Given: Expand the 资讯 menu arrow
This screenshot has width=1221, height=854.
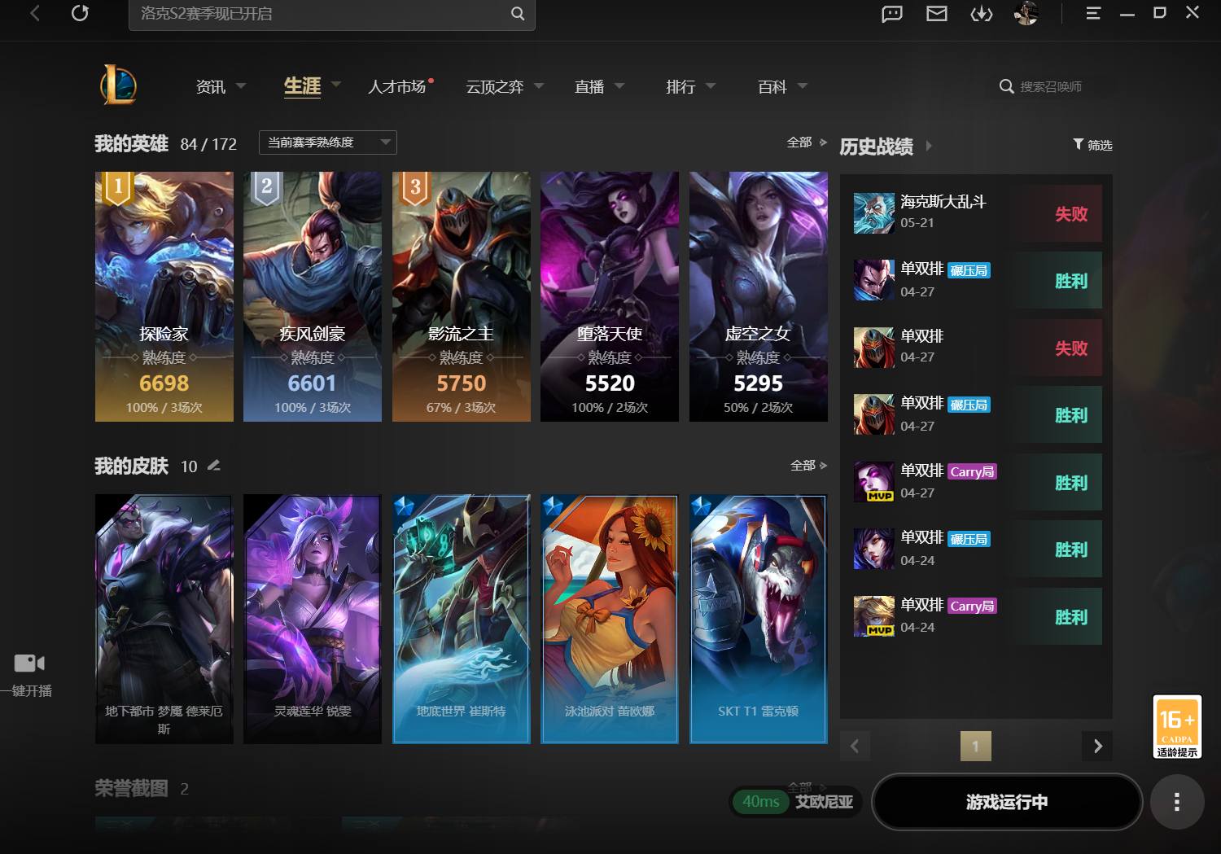Looking at the screenshot, I should 241,85.
